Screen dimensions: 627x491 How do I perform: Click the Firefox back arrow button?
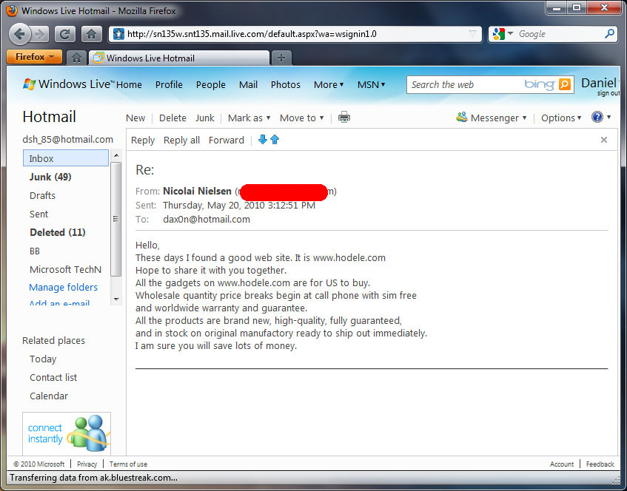[19, 34]
